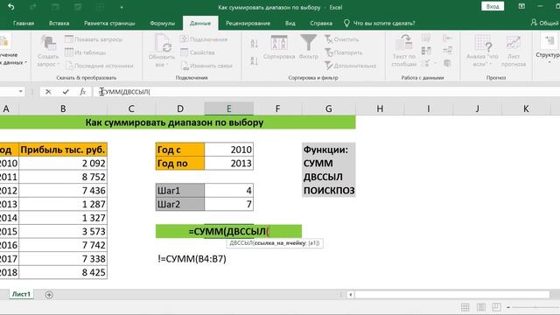Screen dimensions: 560x315
Task: Switch to Формулы tab
Action: click(163, 24)
